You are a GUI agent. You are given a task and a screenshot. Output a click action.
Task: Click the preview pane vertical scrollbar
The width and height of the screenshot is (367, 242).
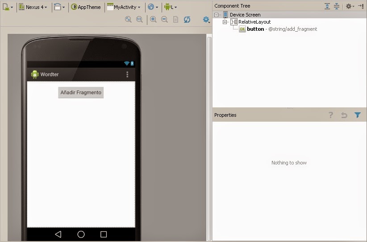209,138
